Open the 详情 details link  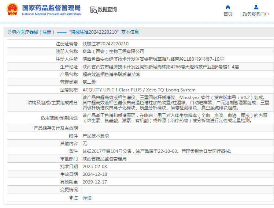(x=87, y=198)
